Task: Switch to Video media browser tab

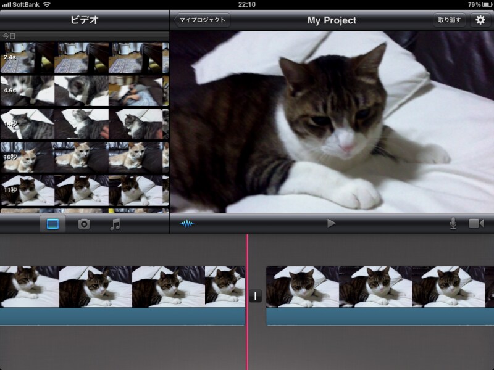Action: (53, 224)
